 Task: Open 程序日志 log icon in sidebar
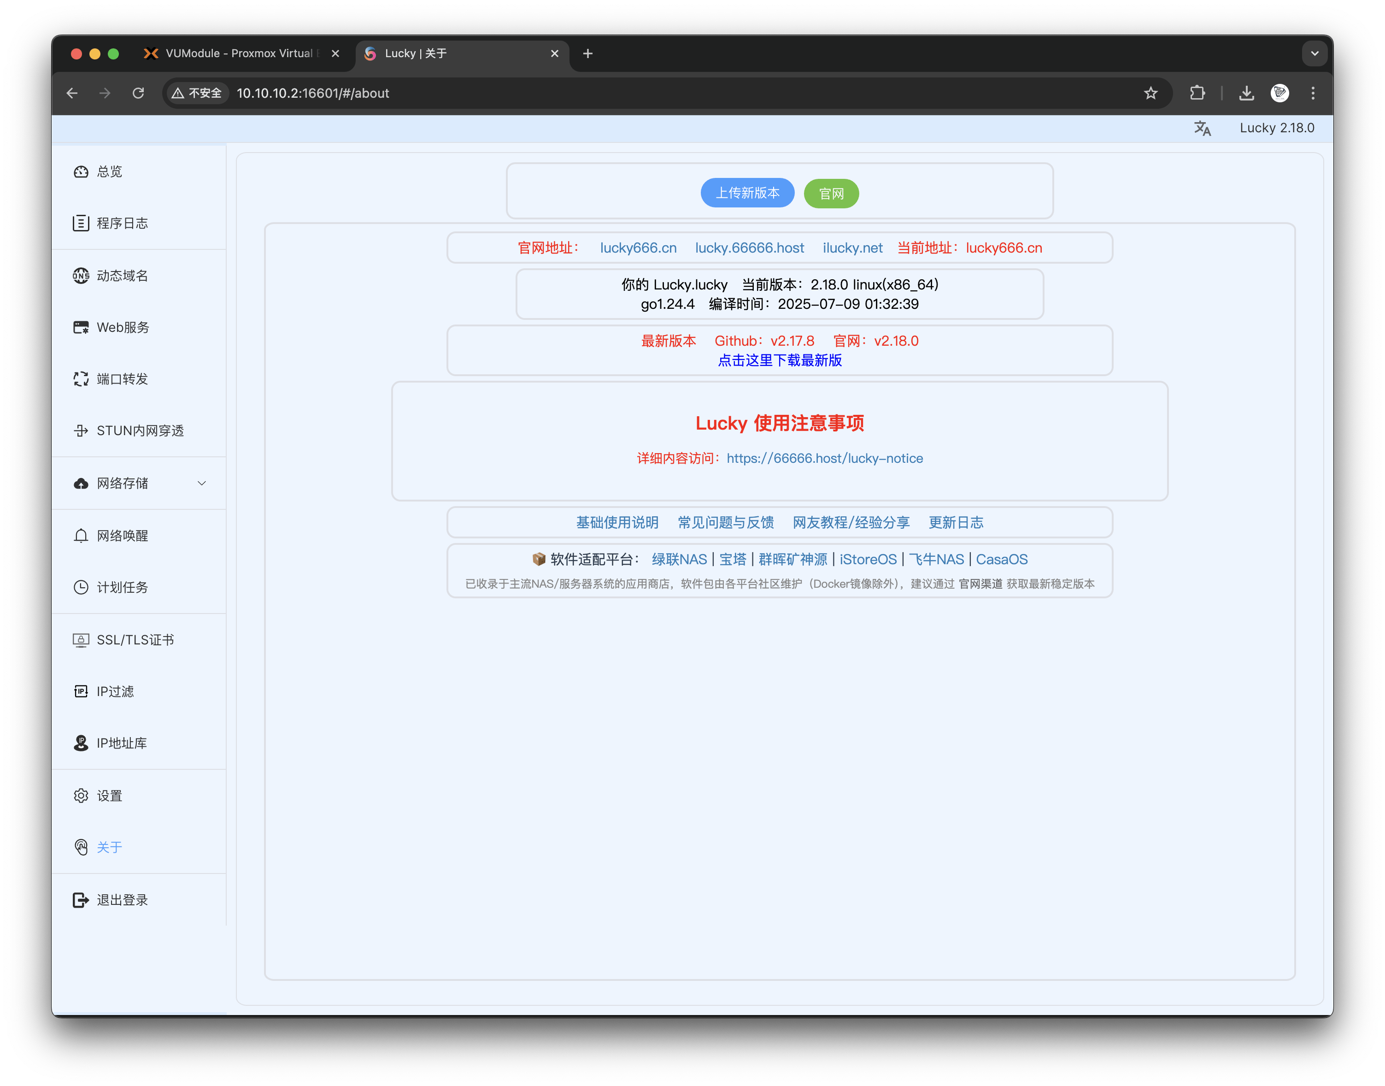[81, 223]
